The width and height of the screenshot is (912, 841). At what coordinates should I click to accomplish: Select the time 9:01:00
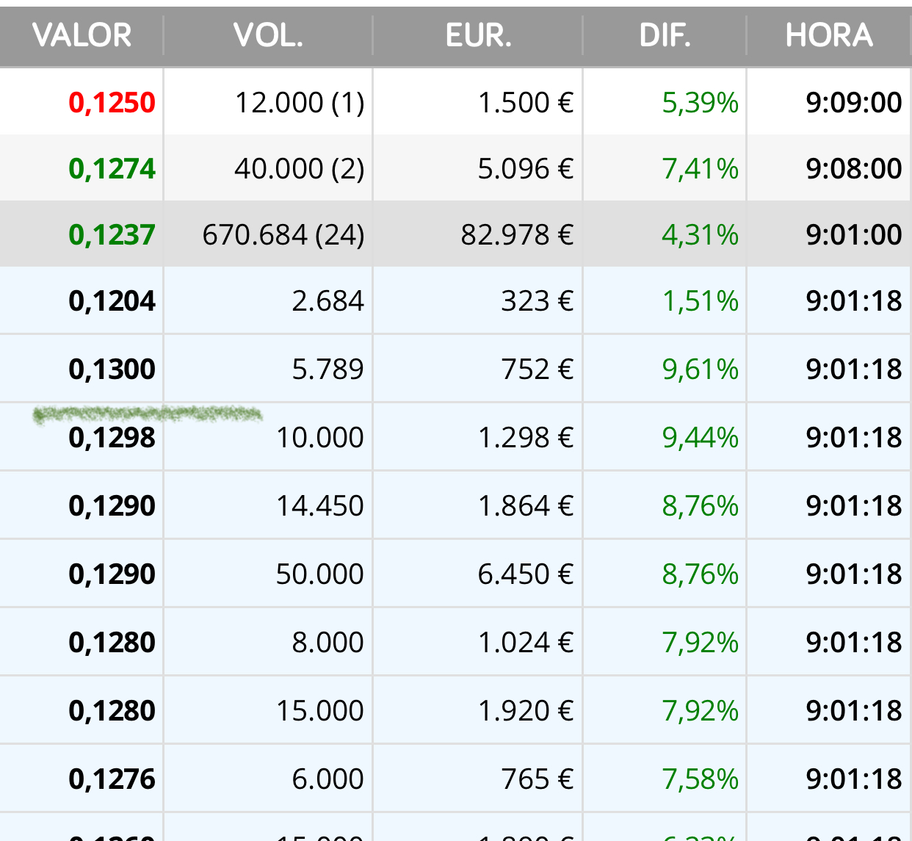pos(854,235)
